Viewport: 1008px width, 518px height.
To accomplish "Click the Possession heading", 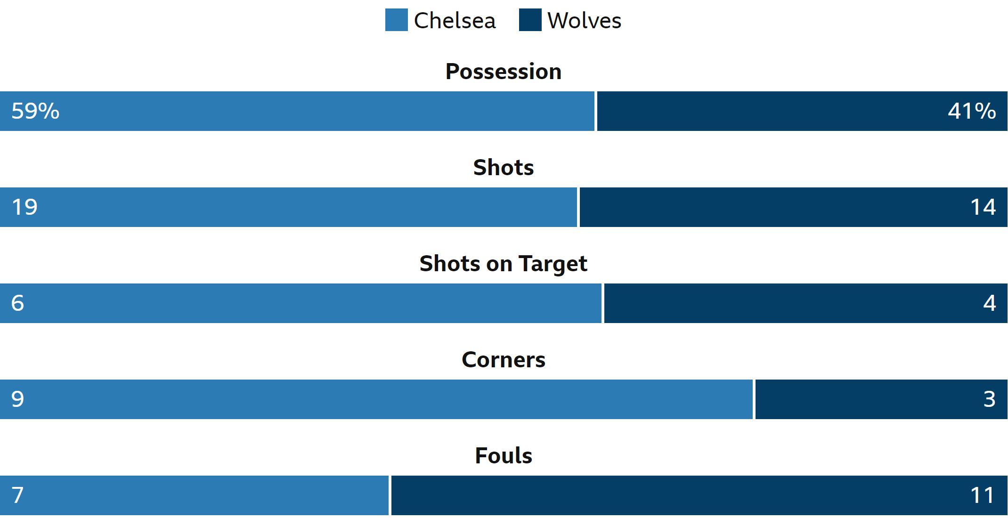I will 504,72.
